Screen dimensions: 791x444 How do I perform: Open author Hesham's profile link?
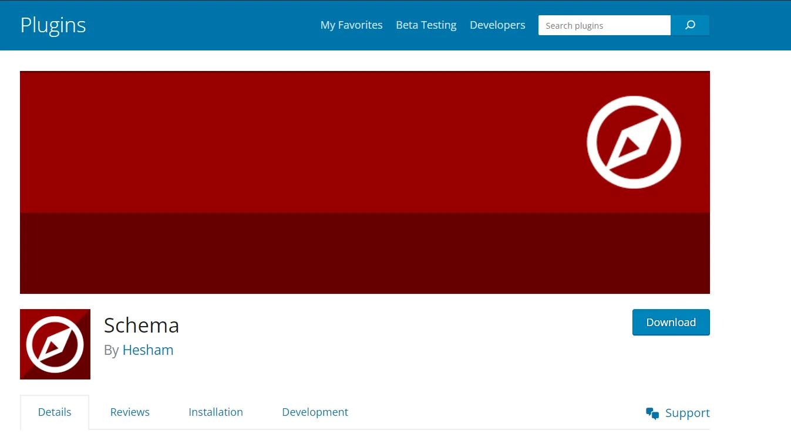[x=148, y=350]
